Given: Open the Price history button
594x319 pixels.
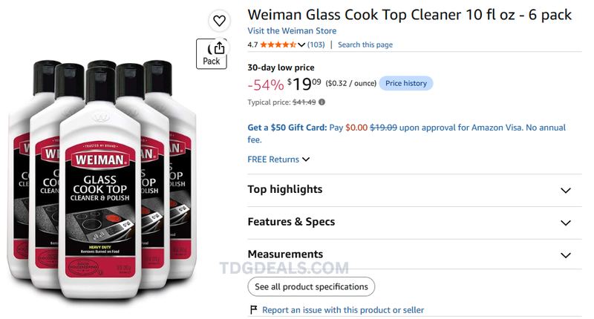Looking at the screenshot, I should [405, 83].
